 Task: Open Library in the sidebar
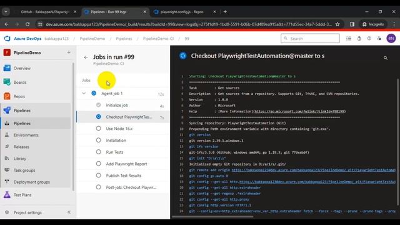[x=20, y=158]
